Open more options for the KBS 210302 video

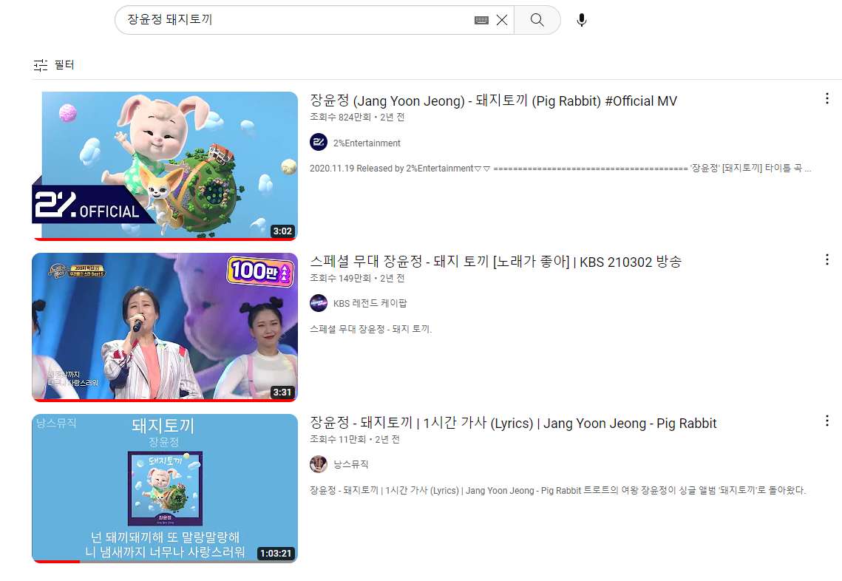(827, 259)
